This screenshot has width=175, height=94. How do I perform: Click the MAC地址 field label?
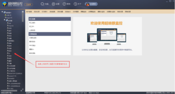32,46
